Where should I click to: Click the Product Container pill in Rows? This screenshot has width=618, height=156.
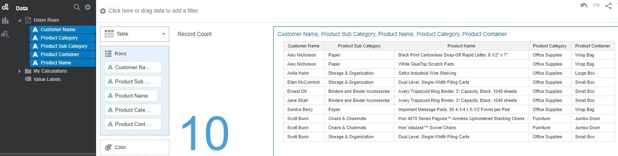tap(133, 124)
